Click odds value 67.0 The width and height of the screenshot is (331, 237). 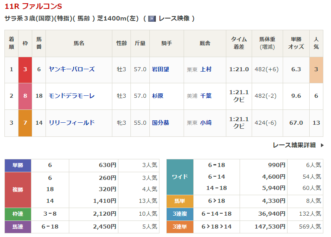(296, 123)
